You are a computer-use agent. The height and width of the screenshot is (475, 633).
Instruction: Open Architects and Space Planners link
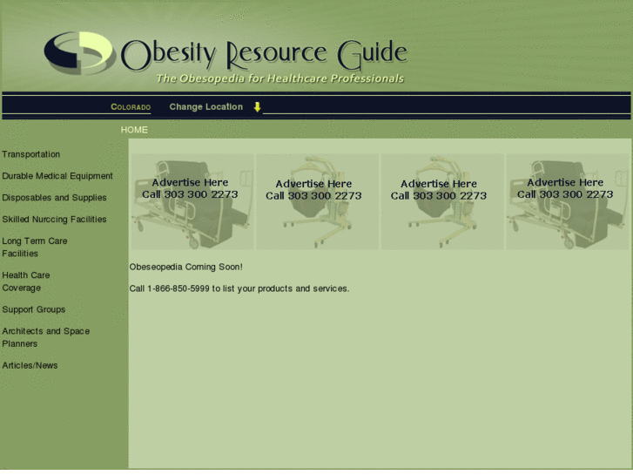point(45,337)
